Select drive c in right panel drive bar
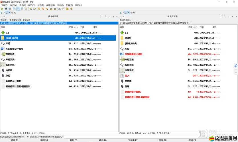Image resolution: width=238 pixels, height=142 pixels. coord(122,13)
